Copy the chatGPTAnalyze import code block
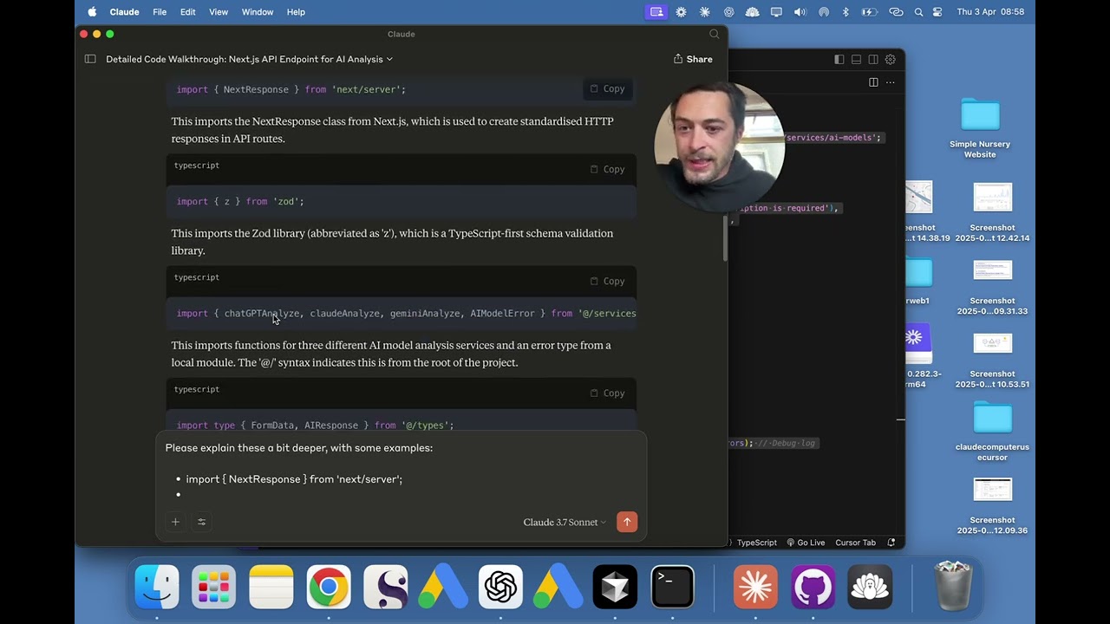The image size is (1110, 624). pos(607,281)
